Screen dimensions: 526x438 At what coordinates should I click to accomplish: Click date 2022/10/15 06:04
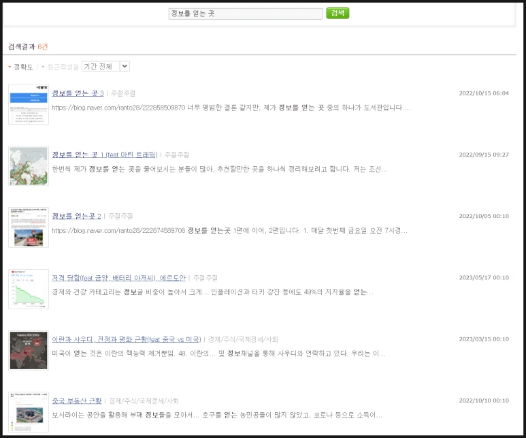[x=484, y=93]
